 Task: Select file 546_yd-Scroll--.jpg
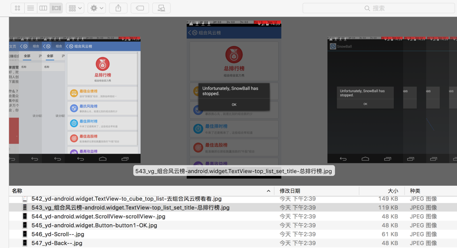58,234
